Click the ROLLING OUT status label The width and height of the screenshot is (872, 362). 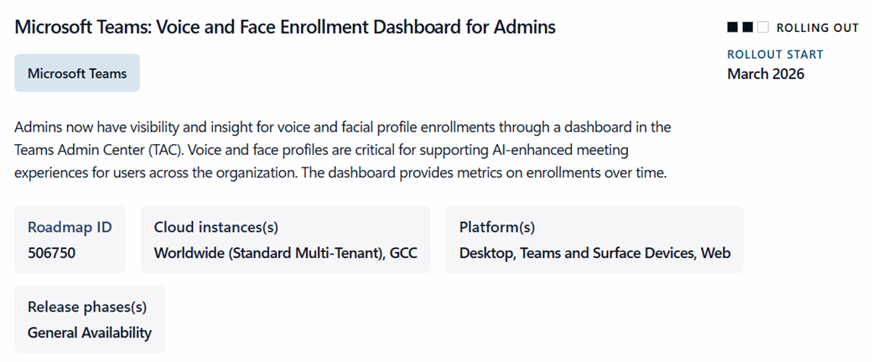tap(817, 28)
